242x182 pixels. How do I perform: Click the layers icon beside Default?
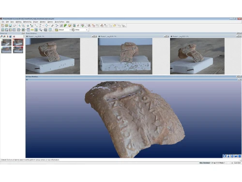coord(57,30)
